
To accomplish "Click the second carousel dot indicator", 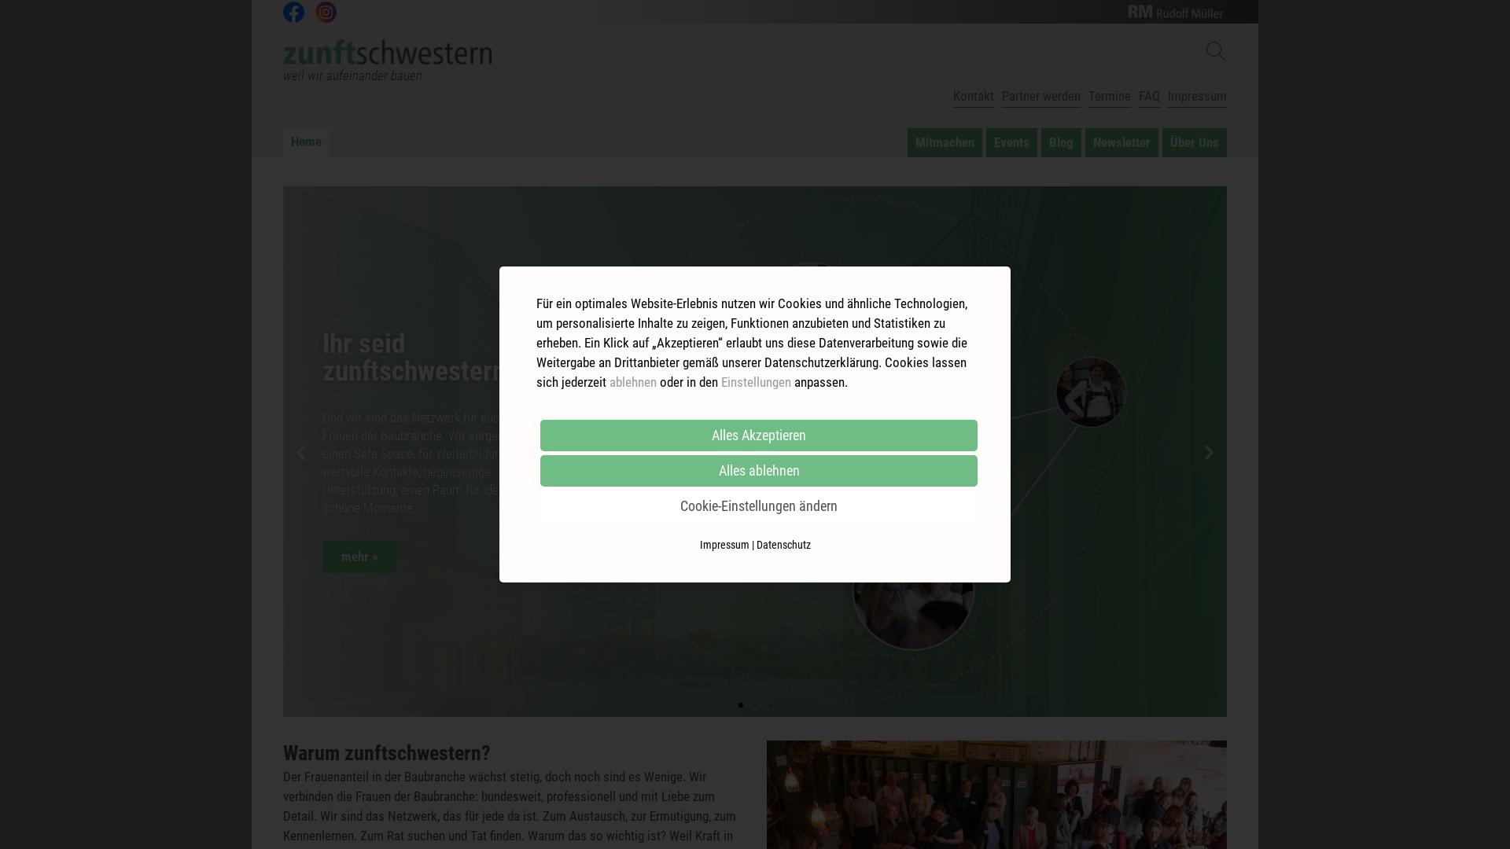I will point(755,705).
